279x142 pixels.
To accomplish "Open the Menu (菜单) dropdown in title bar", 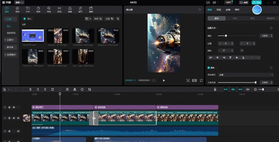I will pyautogui.click(x=19, y=2).
